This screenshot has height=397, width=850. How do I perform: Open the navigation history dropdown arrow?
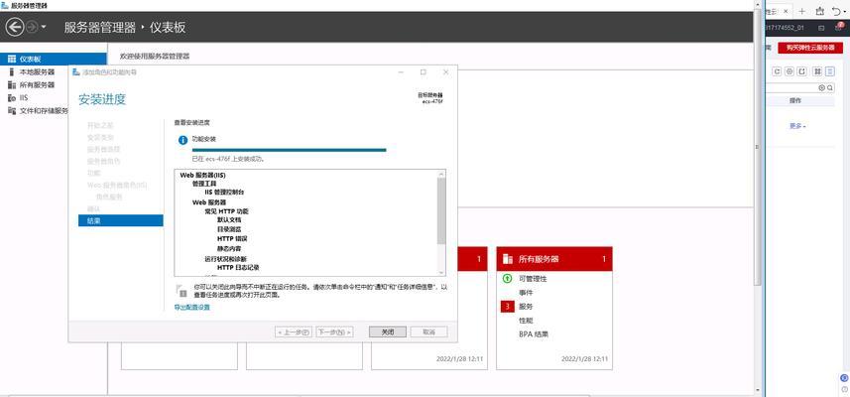coord(44,27)
